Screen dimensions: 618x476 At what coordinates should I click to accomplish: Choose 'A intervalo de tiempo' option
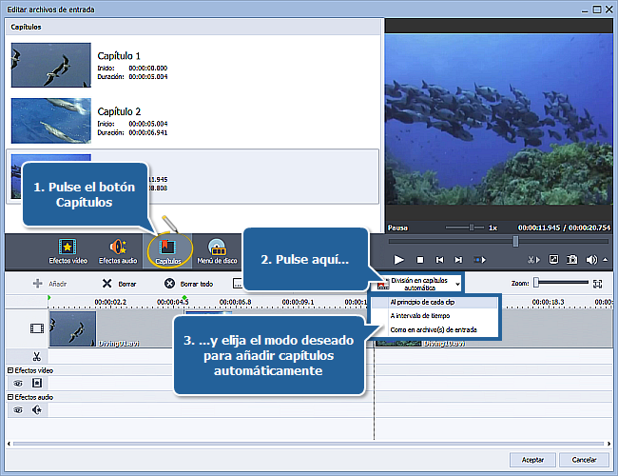pyautogui.click(x=419, y=316)
